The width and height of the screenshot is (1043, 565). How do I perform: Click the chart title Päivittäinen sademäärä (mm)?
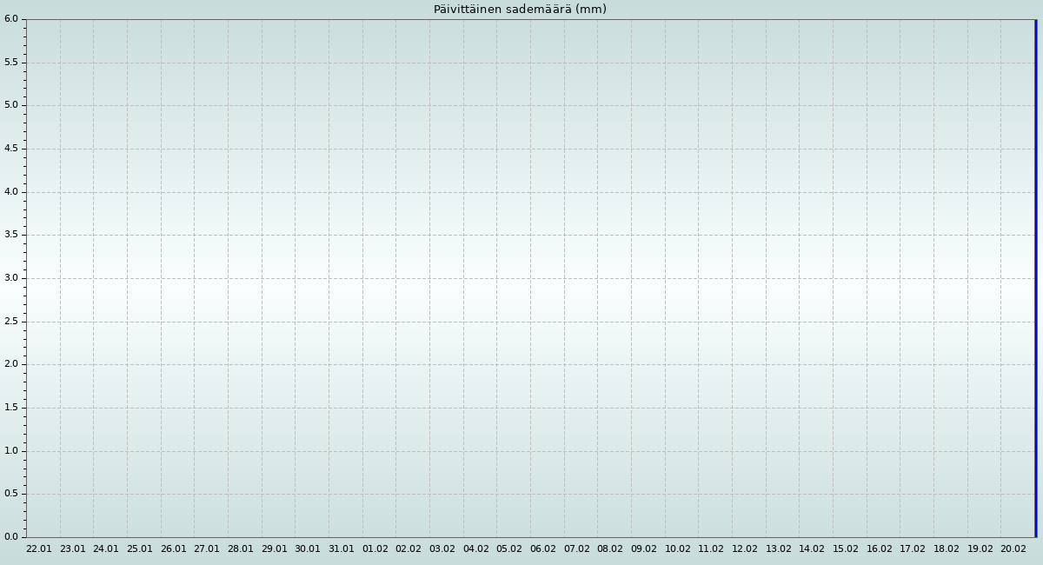point(520,10)
